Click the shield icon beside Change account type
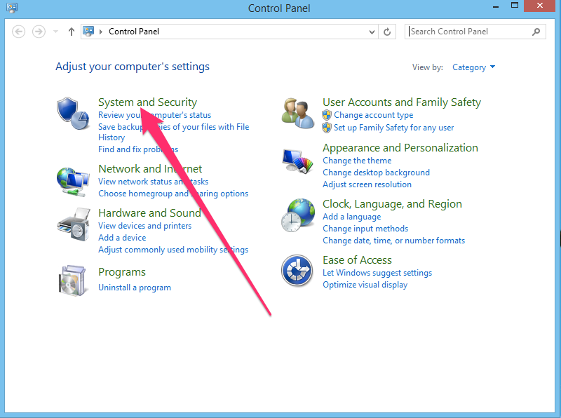 tap(327, 115)
